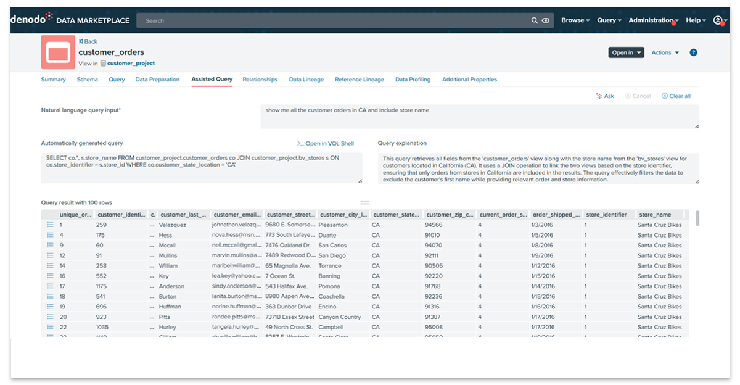Expand the Browse menu
This screenshot has height=385, width=740.
click(575, 20)
